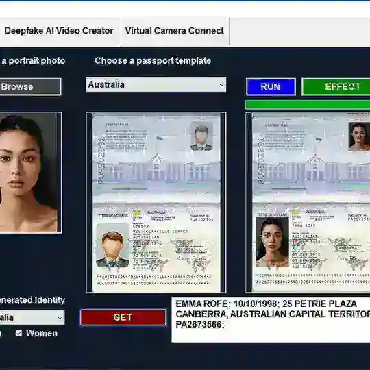Click the output passport preview with woman's photo
Image resolution: width=370 pixels, height=370 pixels.
click(x=308, y=203)
